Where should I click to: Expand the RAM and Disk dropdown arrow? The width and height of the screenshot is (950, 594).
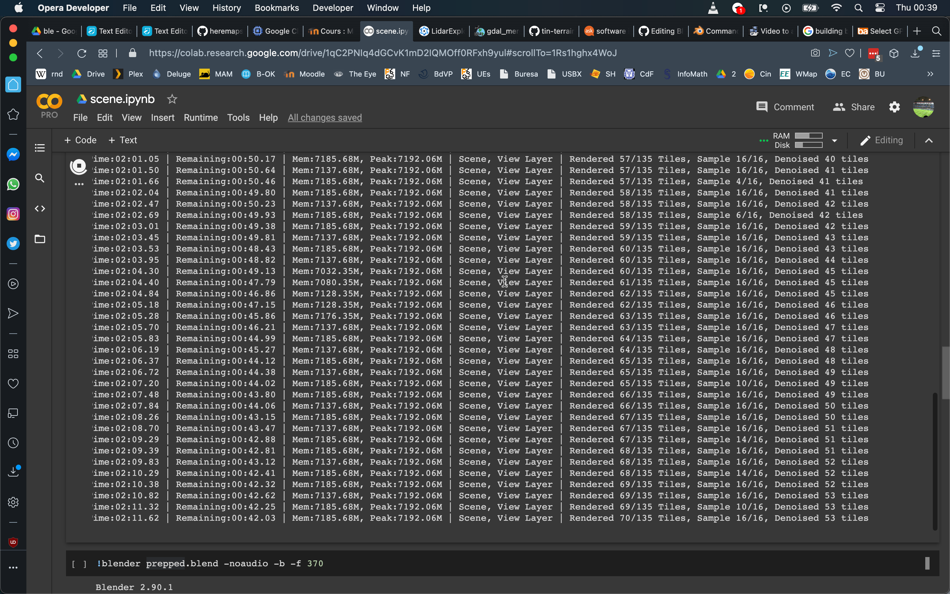[835, 140]
